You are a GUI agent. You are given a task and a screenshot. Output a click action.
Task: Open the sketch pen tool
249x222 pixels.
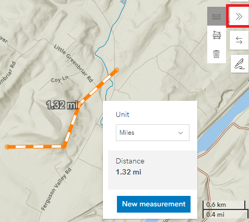point(240,64)
